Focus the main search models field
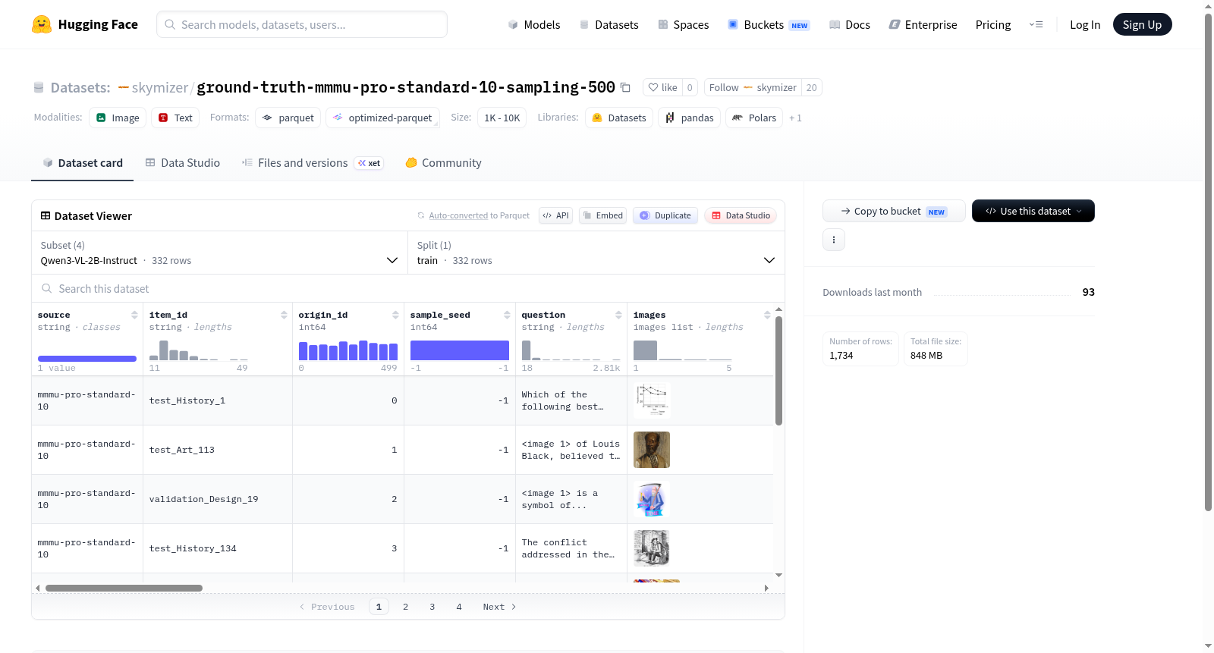Image resolution: width=1214 pixels, height=653 pixels. click(x=302, y=24)
